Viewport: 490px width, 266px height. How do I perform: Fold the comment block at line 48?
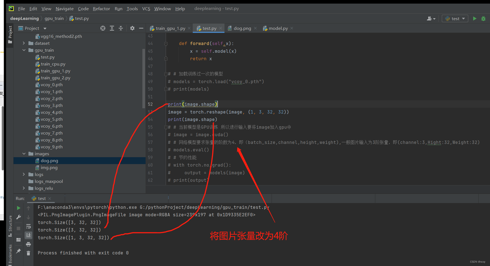point(166,74)
